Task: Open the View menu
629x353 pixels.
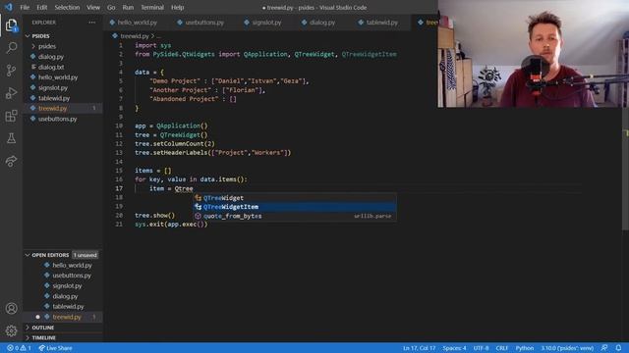Action: 93,7
